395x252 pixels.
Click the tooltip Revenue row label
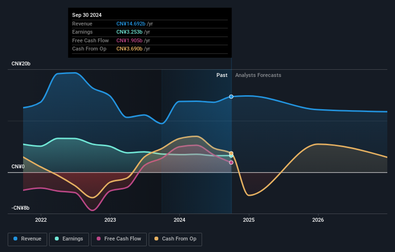(82, 24)
